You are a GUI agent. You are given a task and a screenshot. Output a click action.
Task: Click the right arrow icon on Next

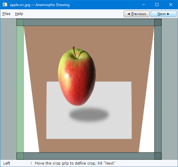[x=168, y=14]
